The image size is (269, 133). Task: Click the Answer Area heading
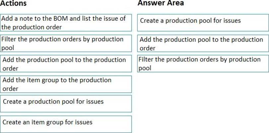click(161, 3)
